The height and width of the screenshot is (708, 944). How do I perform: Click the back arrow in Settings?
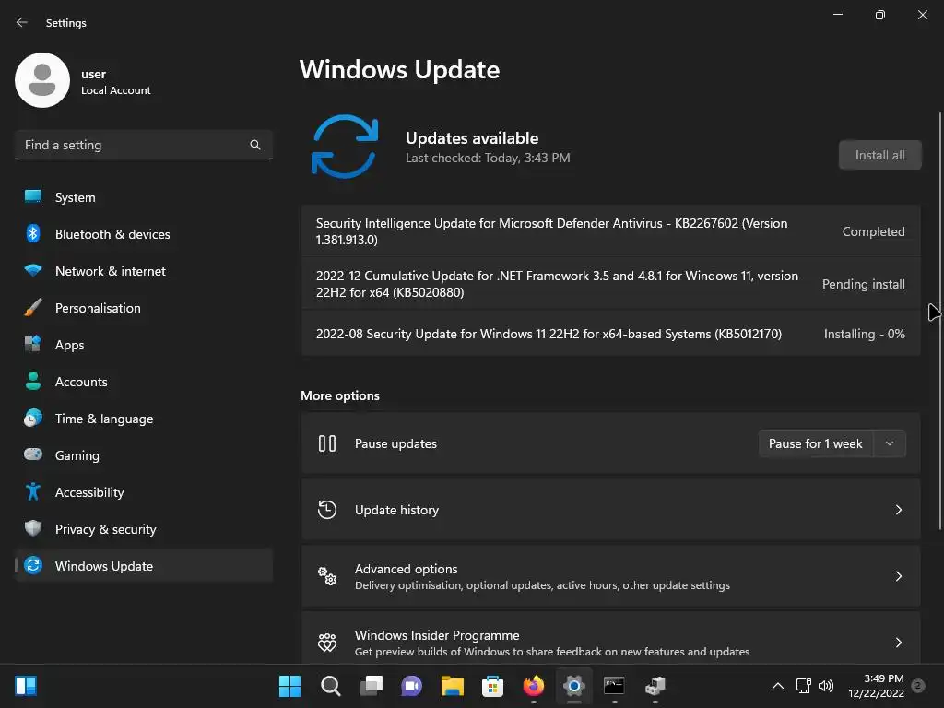[22, 22]
